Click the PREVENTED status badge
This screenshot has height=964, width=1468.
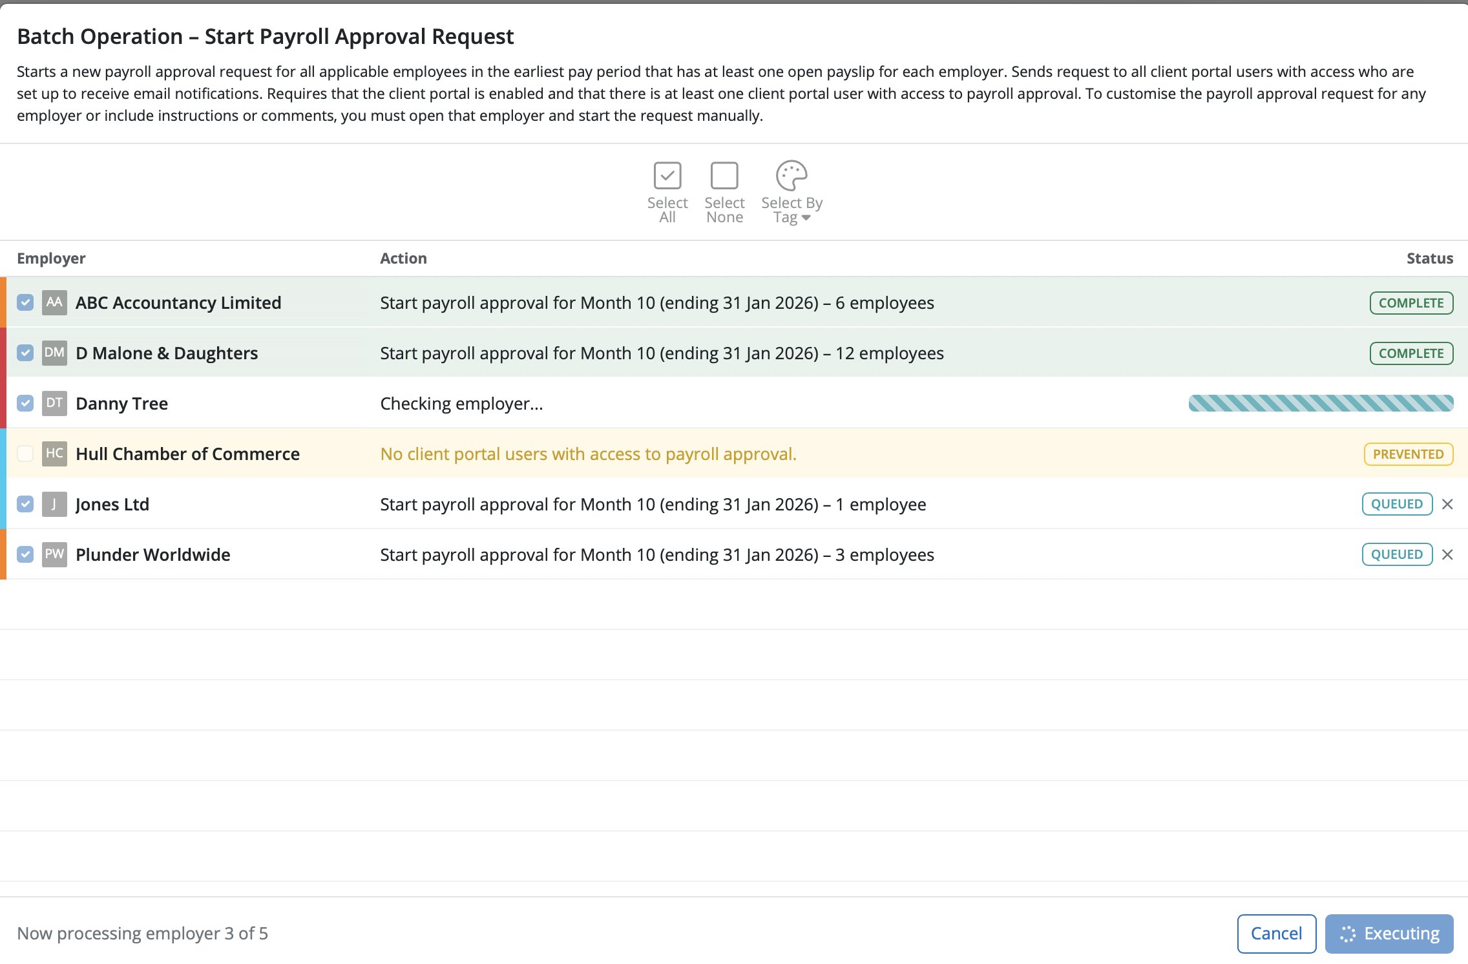[1408, 454]
